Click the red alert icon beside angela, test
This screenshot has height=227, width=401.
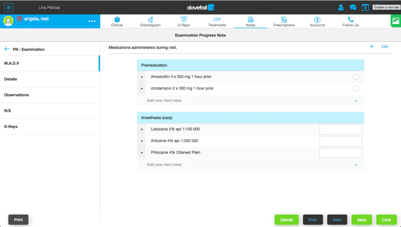click(19, 19)
